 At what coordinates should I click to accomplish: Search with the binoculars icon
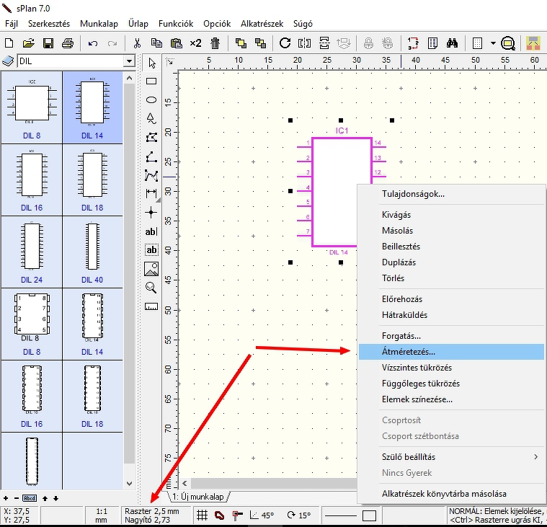pyautogui.click(x=452, y=43)
